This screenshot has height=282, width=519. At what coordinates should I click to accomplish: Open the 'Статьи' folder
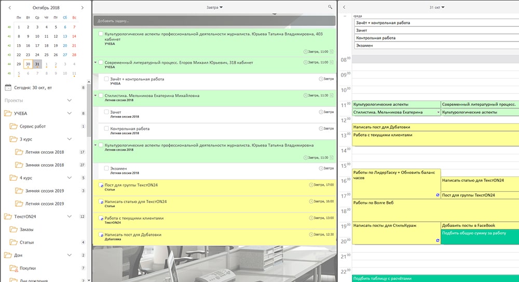pos(27,242)
